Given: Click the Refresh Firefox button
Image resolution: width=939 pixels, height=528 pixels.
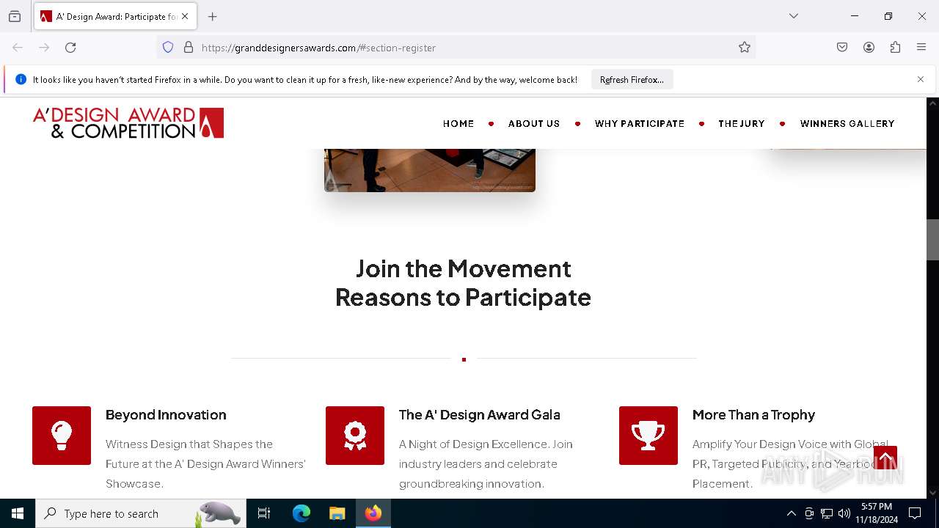Looking at the screenshot, I should click(632, 79).
